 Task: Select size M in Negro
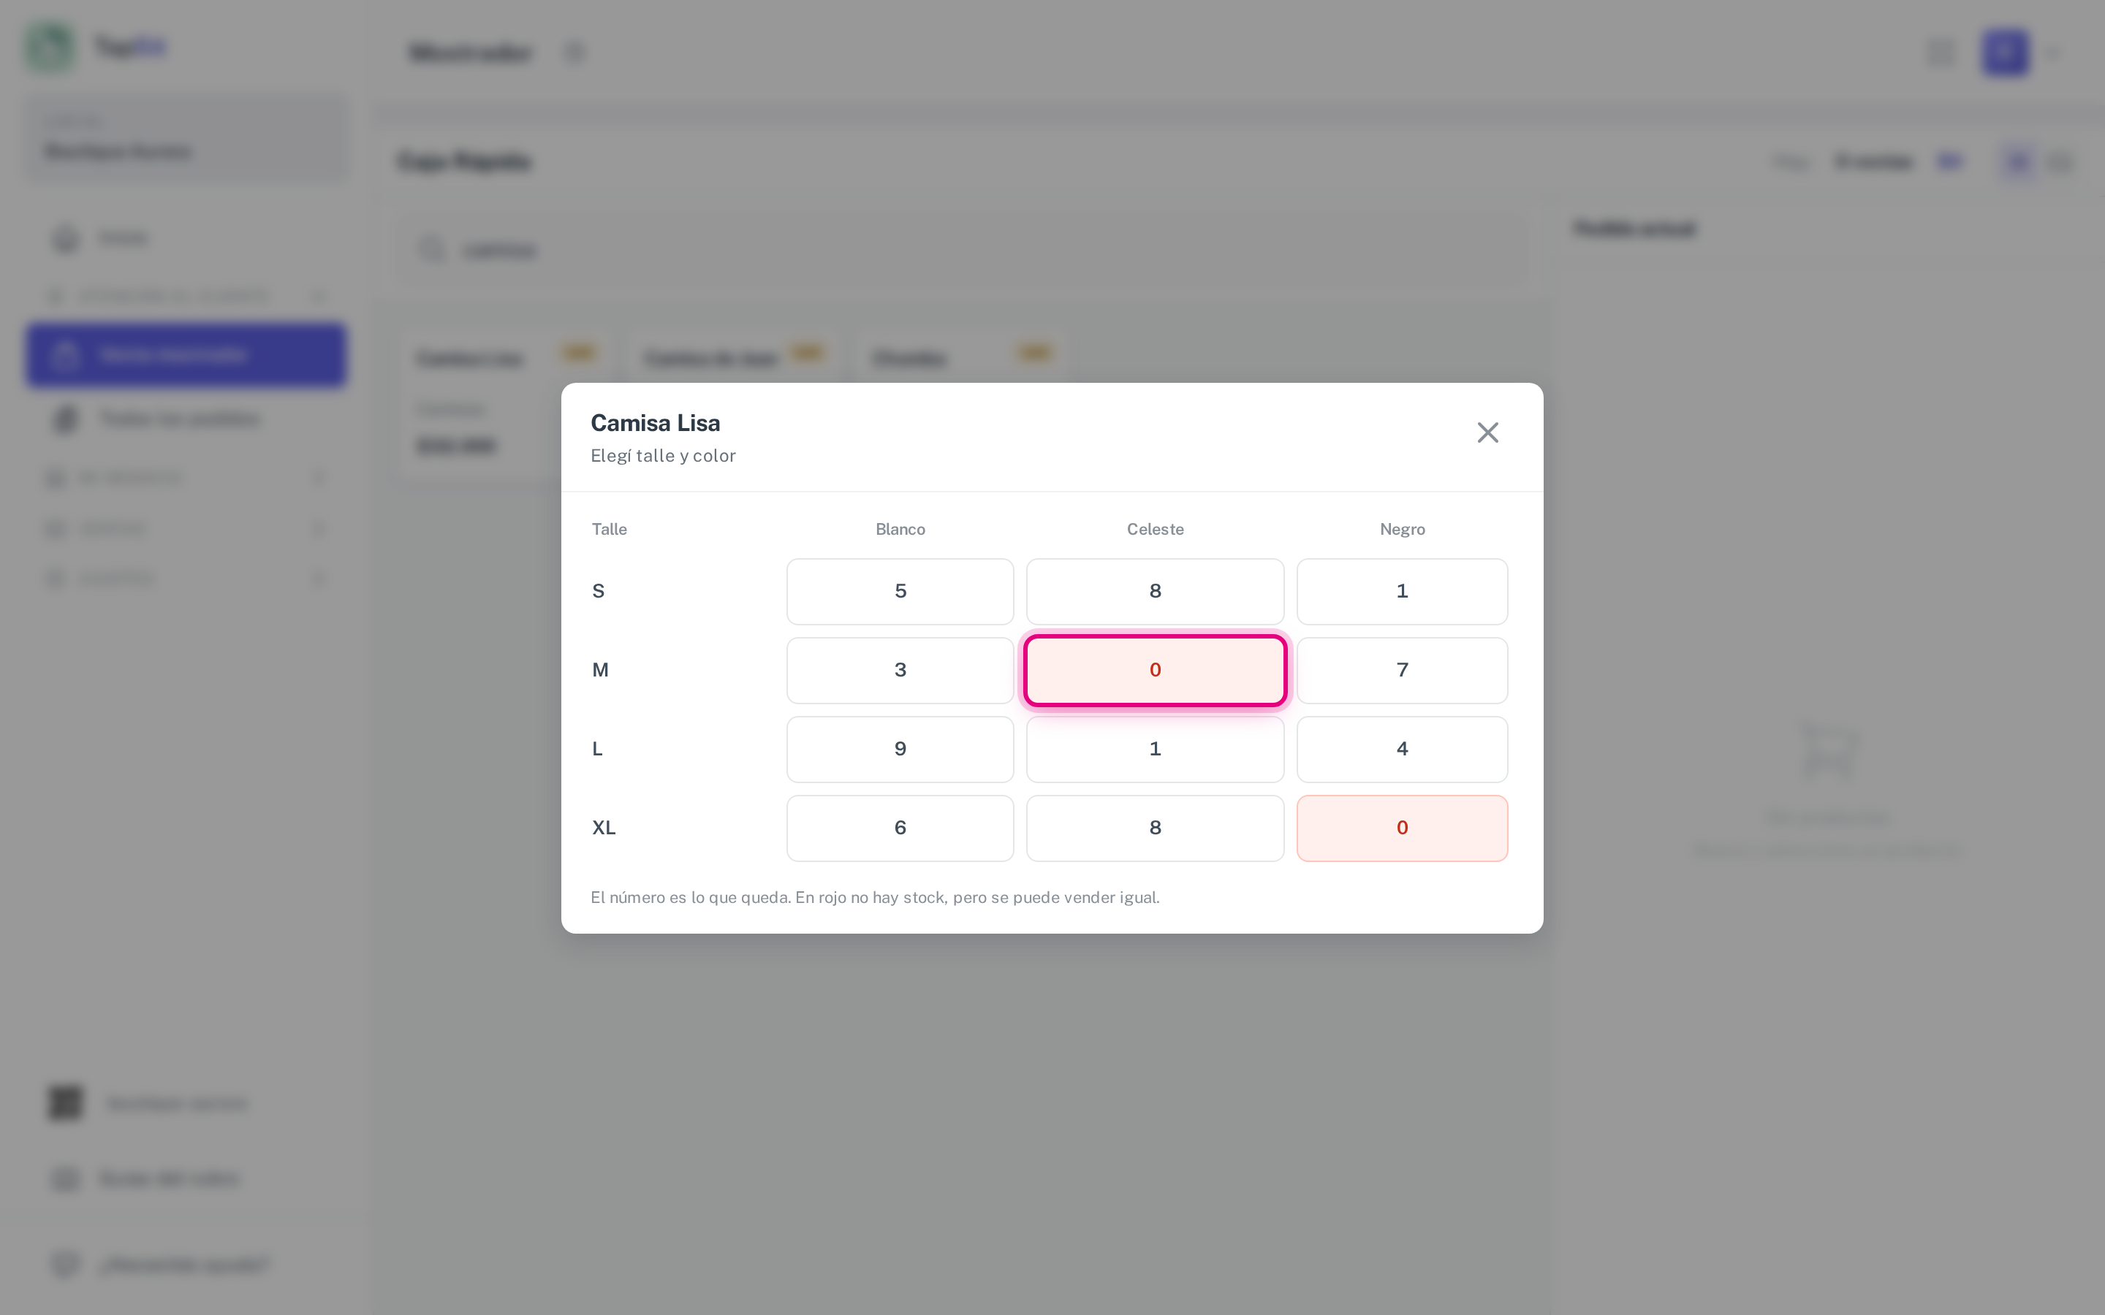(1401, 671)
